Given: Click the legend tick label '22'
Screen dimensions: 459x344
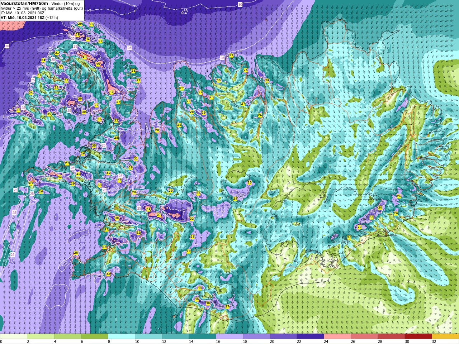Looking at the screenshot, I should point(299,341).
